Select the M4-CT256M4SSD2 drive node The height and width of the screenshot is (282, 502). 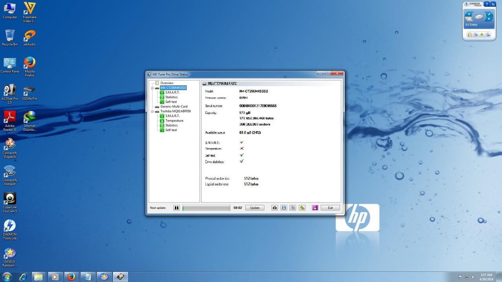click(173, 88)
